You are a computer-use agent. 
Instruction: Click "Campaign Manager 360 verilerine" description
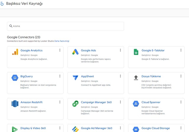(97, 111)
